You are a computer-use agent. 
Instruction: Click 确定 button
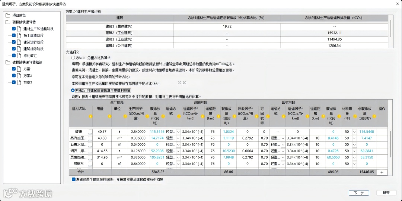(386, 193)
